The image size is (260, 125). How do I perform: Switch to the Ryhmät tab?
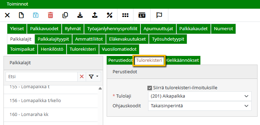73,29
